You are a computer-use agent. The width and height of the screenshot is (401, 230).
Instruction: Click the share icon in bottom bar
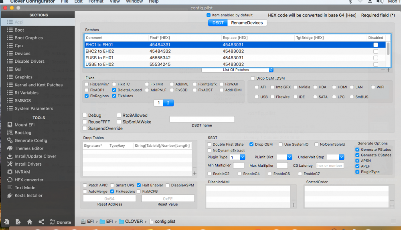click(x=41, y=222)
